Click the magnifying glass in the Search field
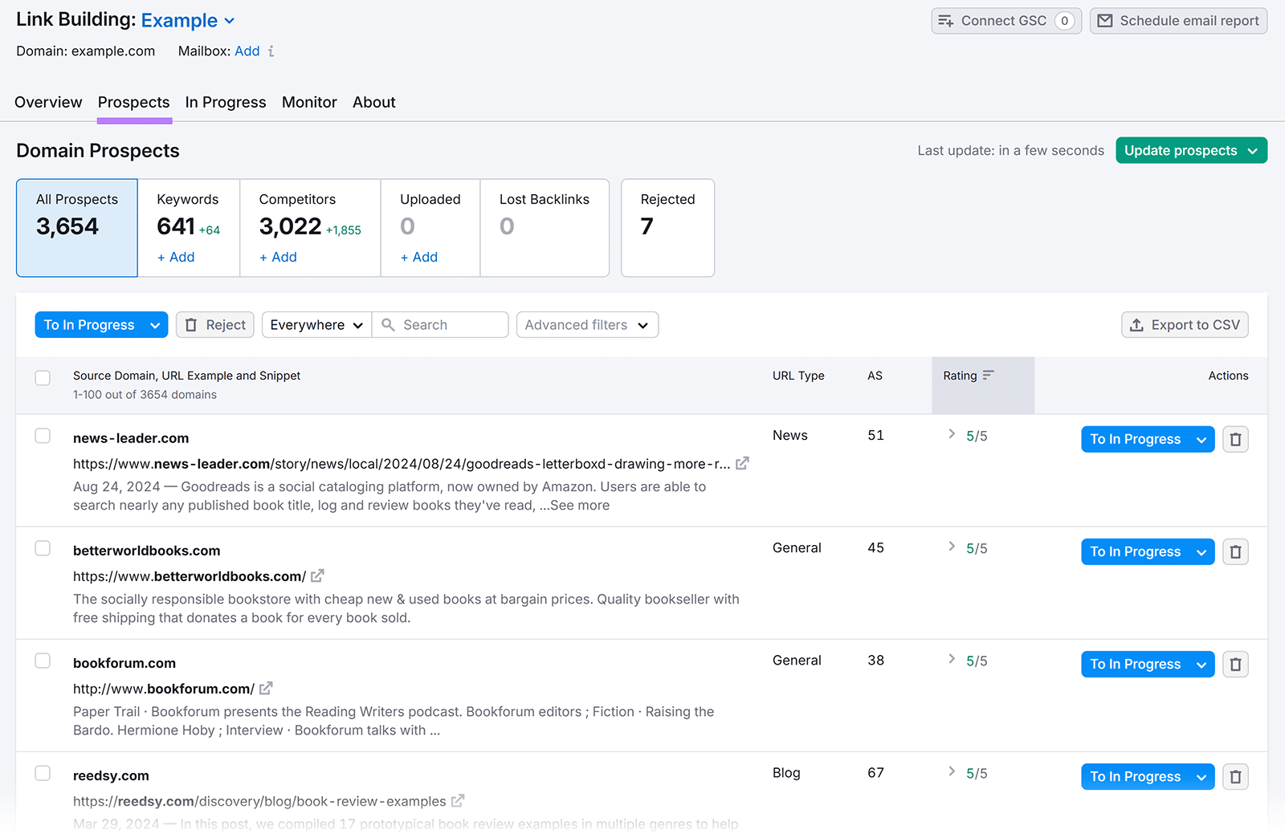 [x=388, y=324]
